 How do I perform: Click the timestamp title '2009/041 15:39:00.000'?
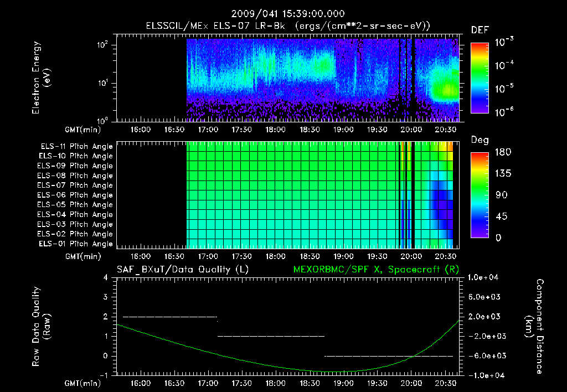(288, 14)
